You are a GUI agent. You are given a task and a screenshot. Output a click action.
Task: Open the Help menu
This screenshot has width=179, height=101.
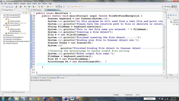click(50, 4)
